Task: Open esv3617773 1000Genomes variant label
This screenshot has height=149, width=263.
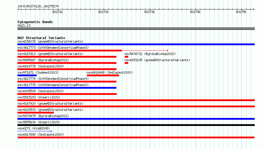Action: pos(53,48)
